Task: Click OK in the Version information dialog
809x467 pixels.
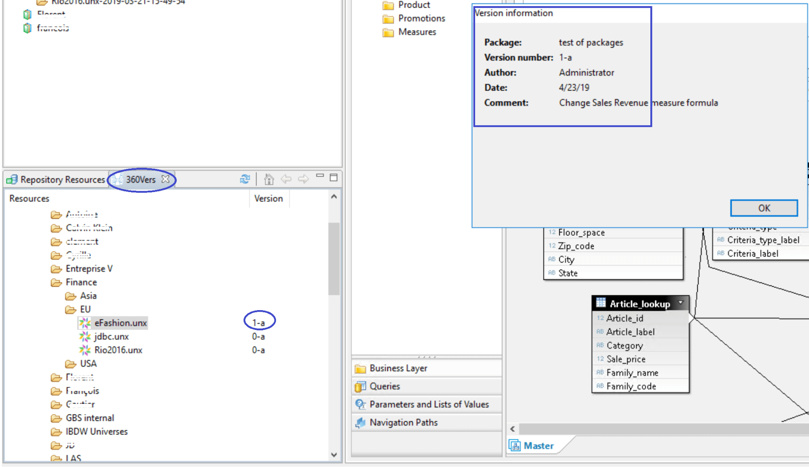Action: tap(764, 208)
